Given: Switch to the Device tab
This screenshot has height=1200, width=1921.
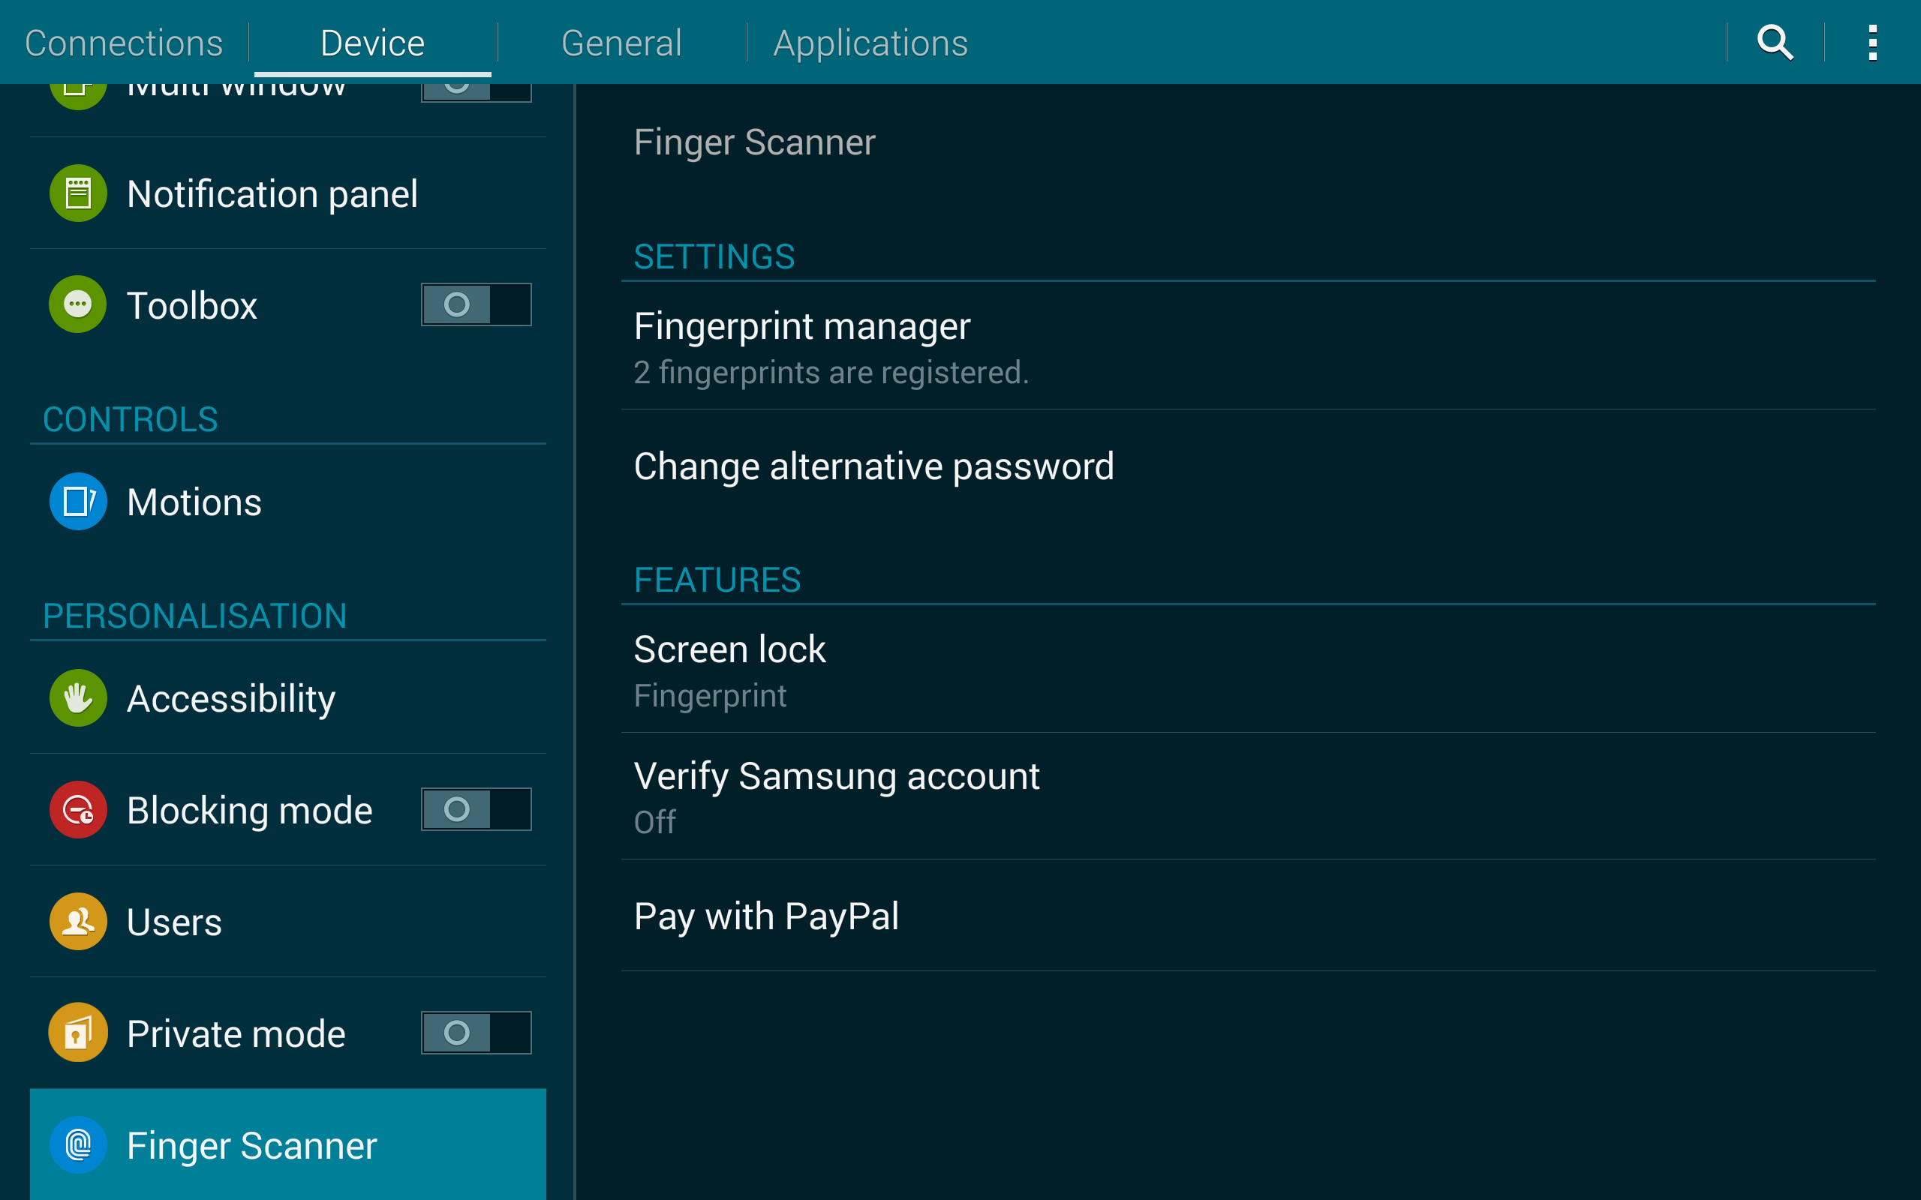Looking at the screenshot, I should 372,42.
